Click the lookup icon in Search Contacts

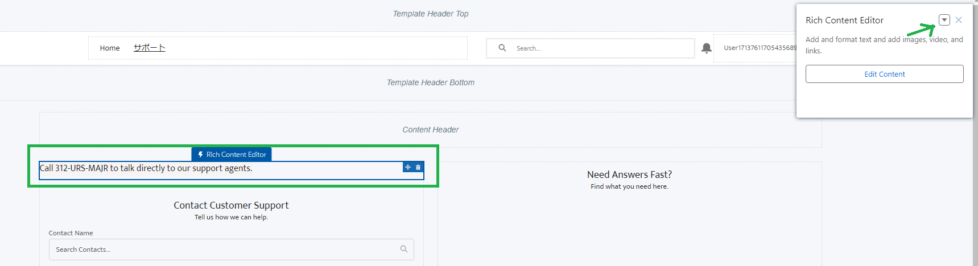pyautogui.click(x=404, y=249)
